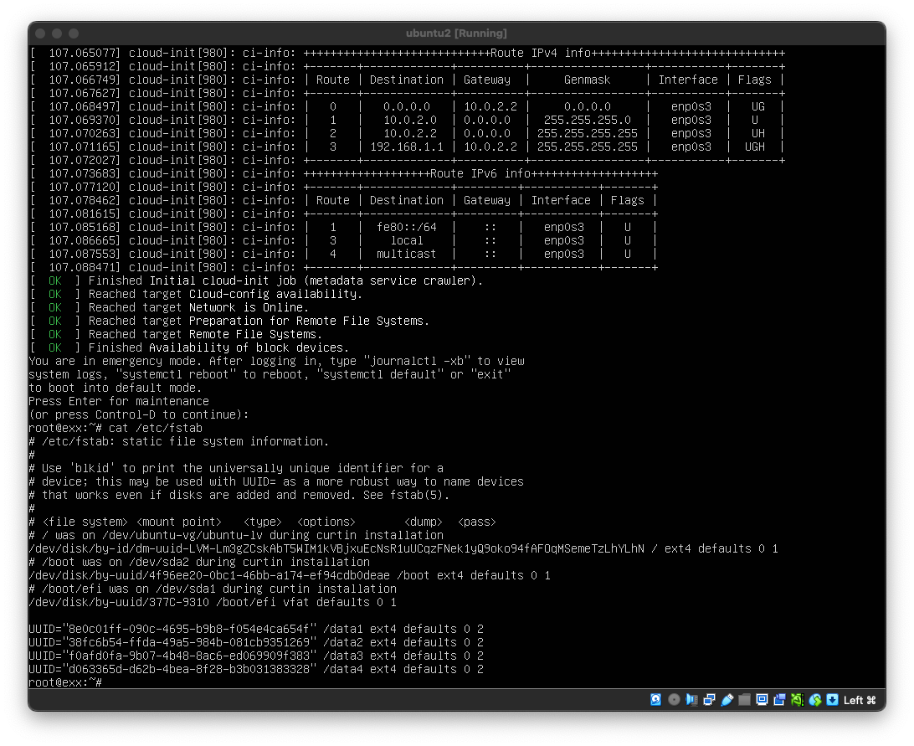Click the /data4 ext4 fstab entry
The height and width of the screenshot is (746, 914).
click(256, 669)
